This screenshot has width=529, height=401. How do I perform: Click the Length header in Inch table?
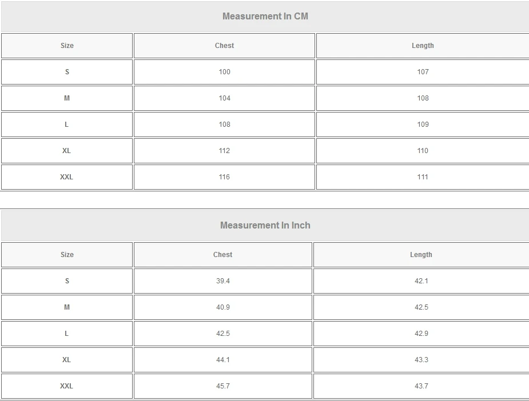(x=421, y=255)
